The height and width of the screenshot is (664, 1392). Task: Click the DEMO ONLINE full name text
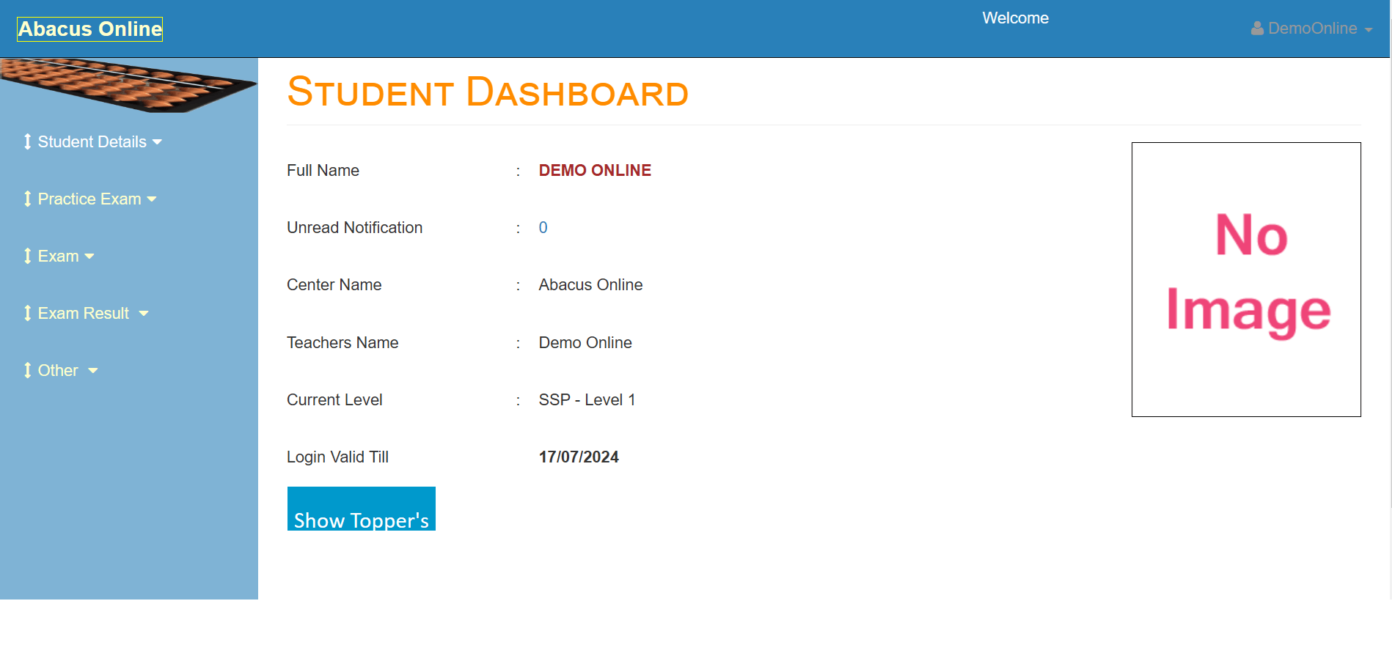[x=594, y=170]
